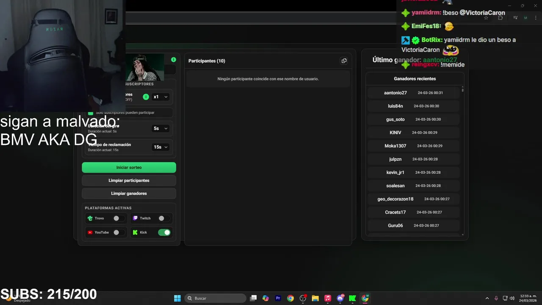Click BotRix username in the chat overlay
542x305 pixels.
(x=431, y=40)
